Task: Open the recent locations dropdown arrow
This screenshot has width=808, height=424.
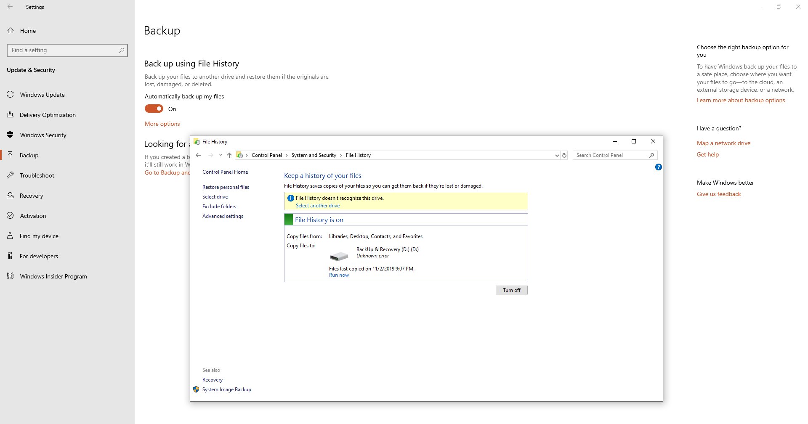Action: coord(221,155)
